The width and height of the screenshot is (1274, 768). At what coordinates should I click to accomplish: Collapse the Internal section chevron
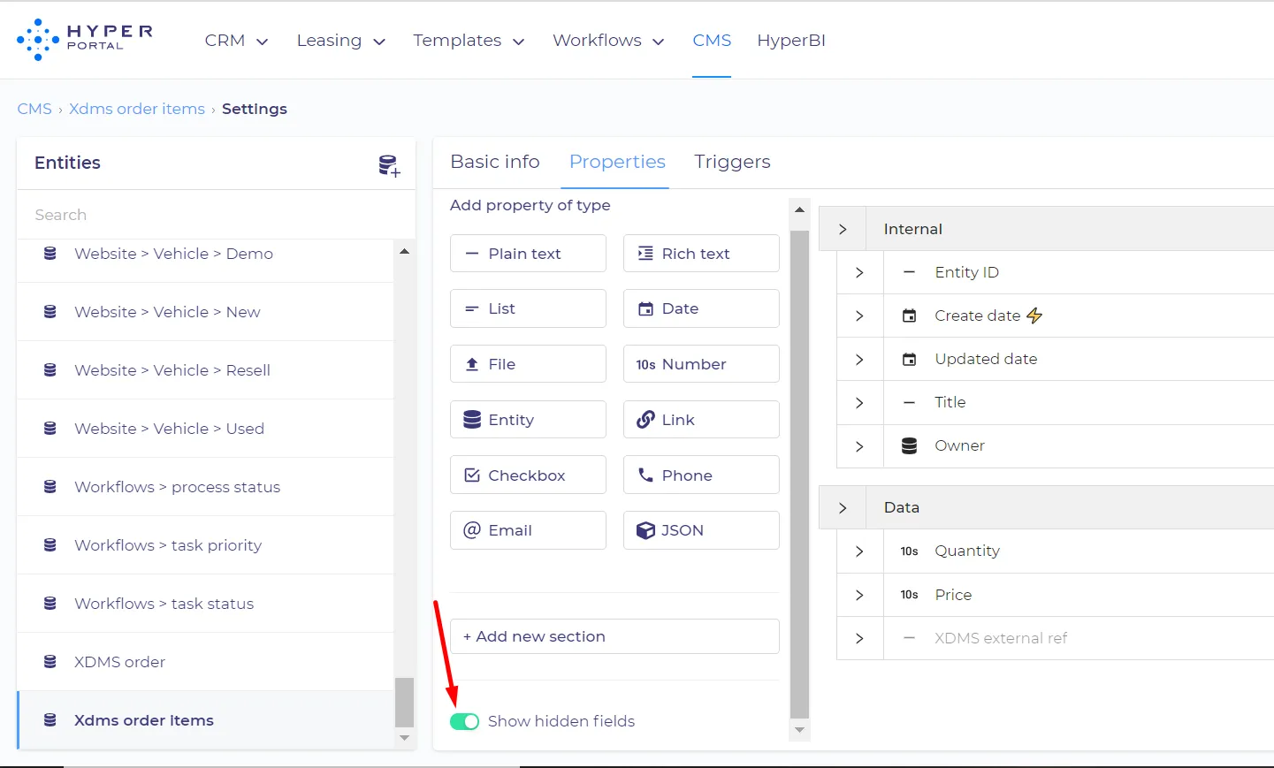[843, 229]
